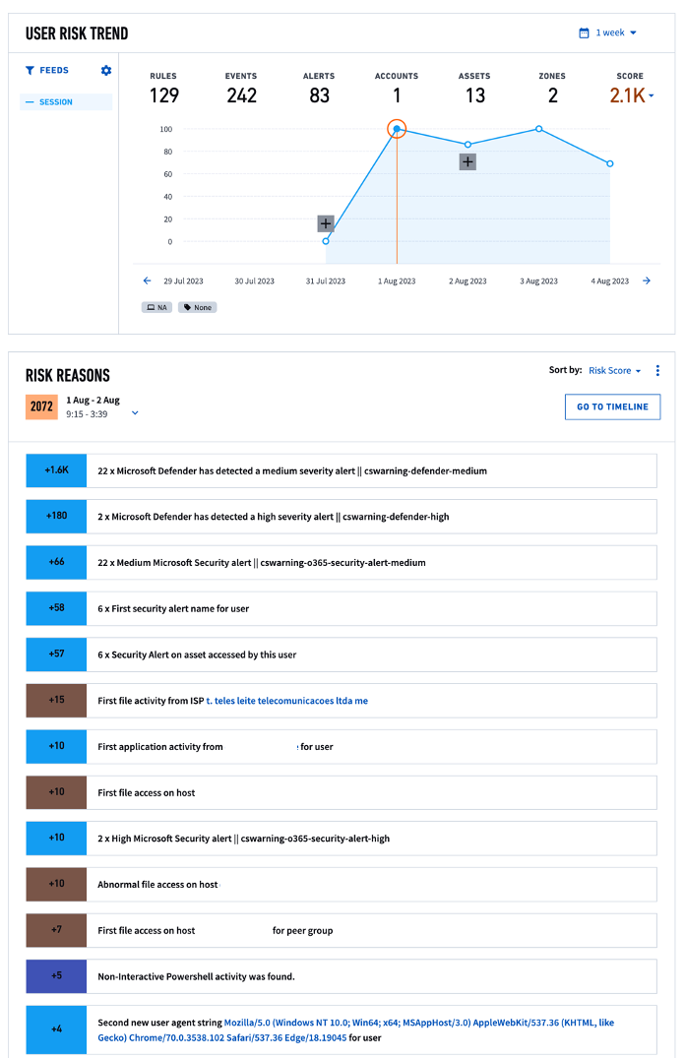
Task: Click the plus marker near 2 Aug
Action: click(467, 161)
